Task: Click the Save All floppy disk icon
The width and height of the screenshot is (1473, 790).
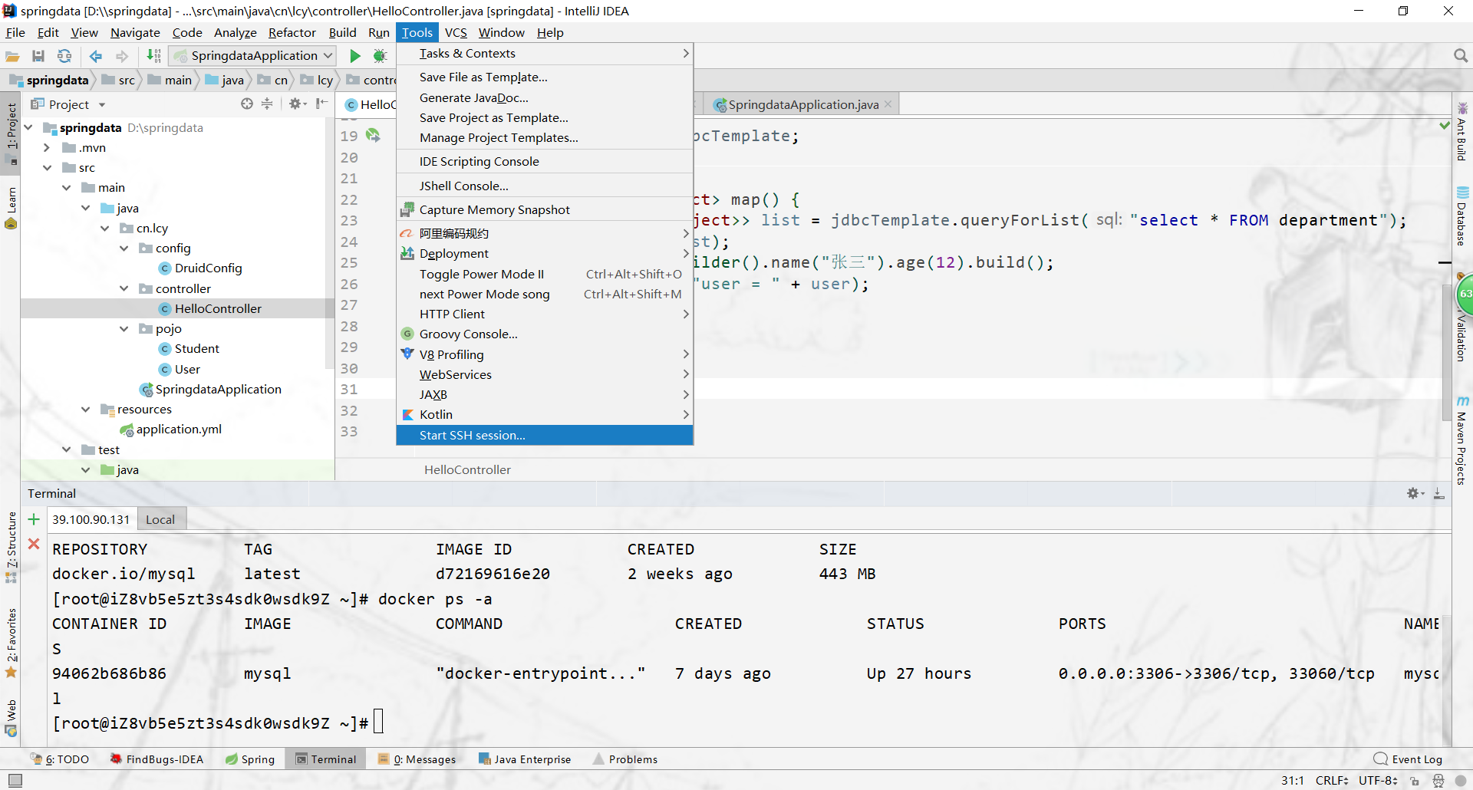Action: [x=38, y=56]
